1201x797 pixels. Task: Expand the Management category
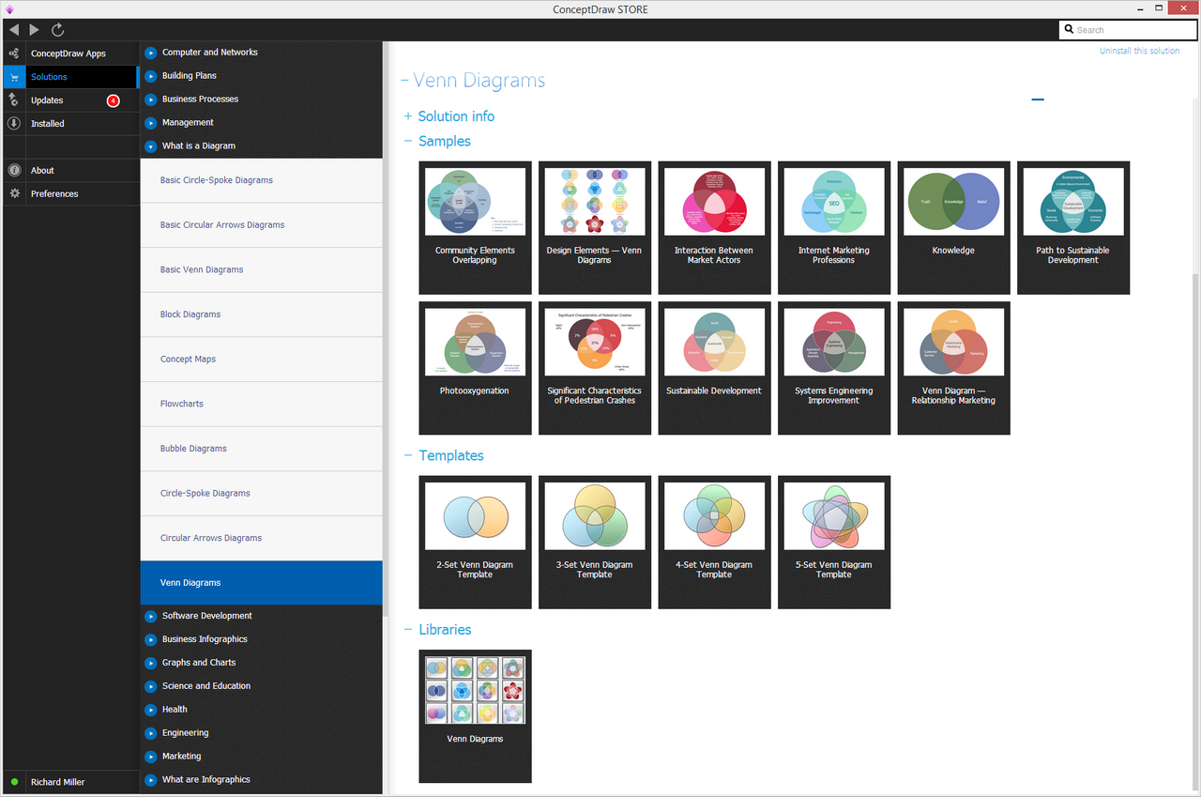tap(151, 123)
